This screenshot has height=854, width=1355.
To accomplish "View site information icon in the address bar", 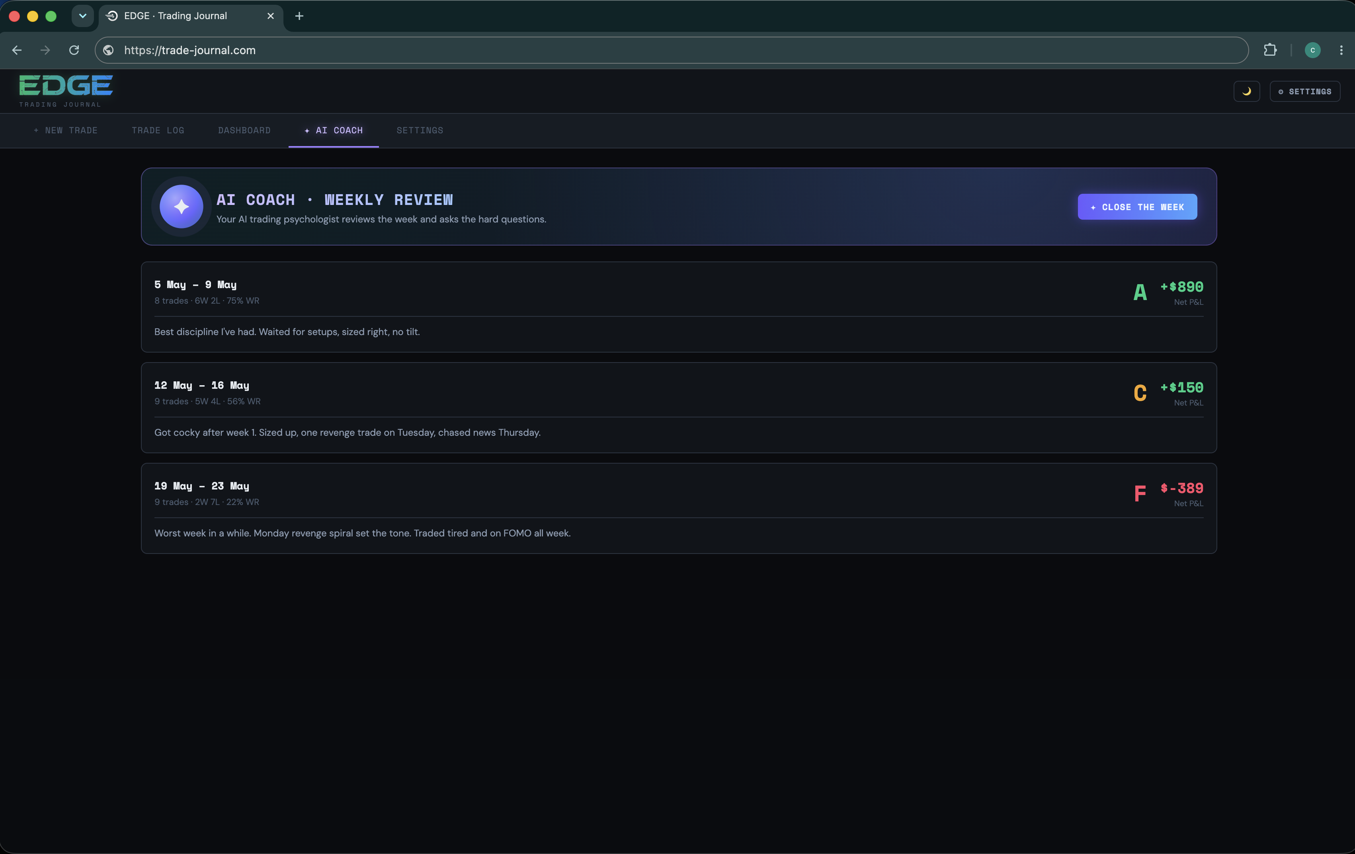I will 109,50.
